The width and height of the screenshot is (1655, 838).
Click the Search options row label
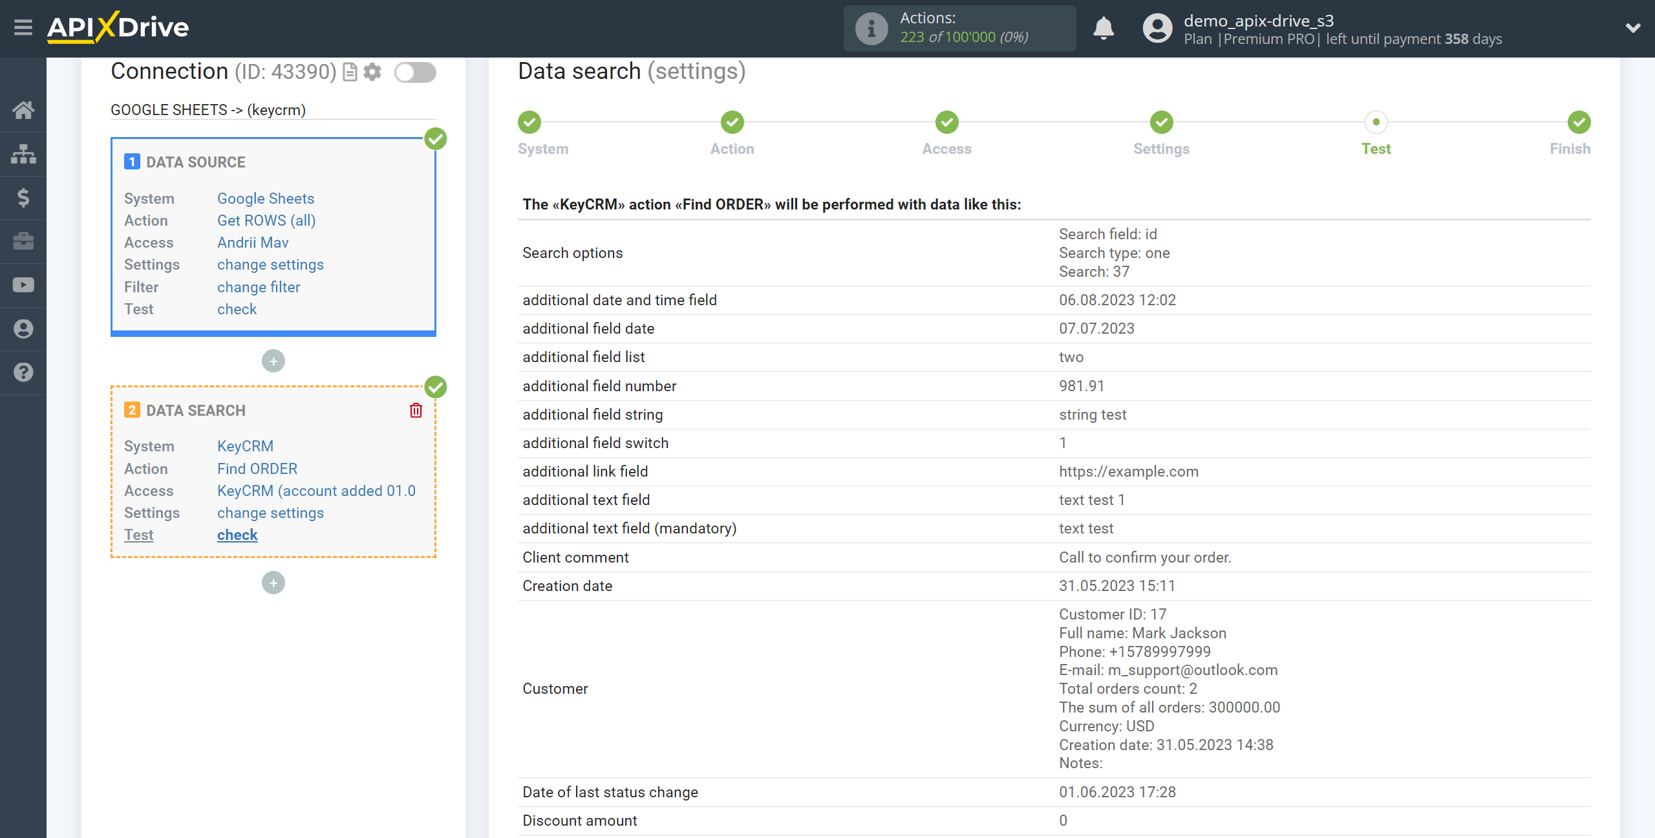pos(573,253)
